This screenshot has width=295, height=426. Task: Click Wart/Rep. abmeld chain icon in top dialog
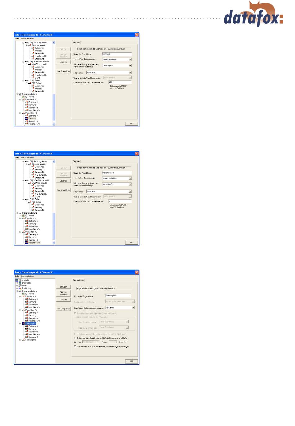pos(30,64)
